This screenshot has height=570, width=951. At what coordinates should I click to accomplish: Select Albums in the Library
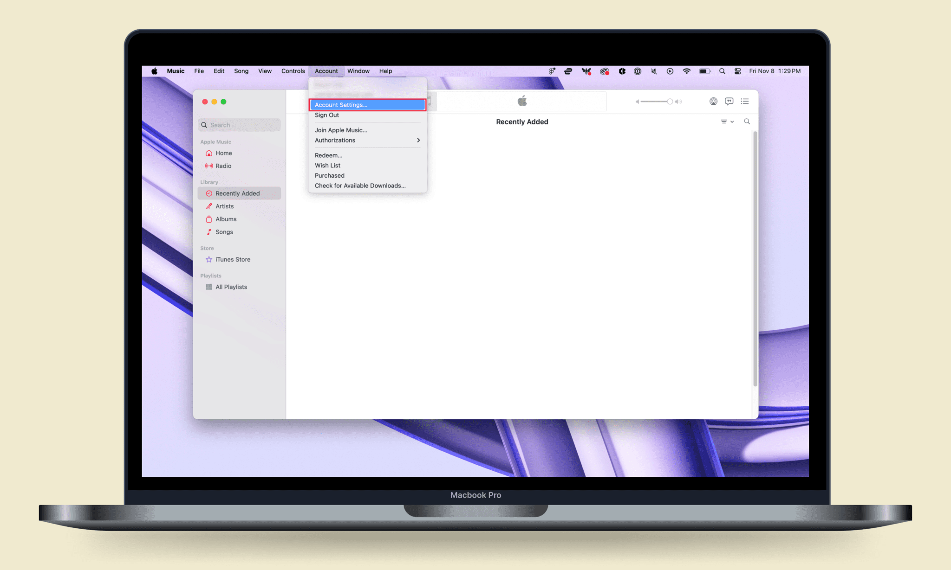226,219
